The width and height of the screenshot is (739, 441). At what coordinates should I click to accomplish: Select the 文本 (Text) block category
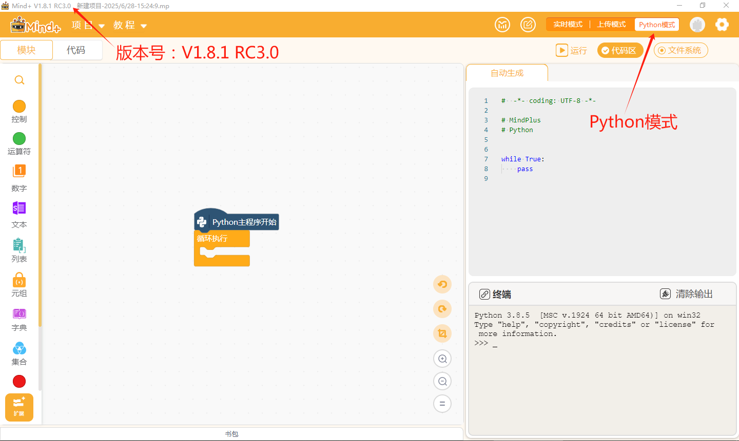coord(19,215)
